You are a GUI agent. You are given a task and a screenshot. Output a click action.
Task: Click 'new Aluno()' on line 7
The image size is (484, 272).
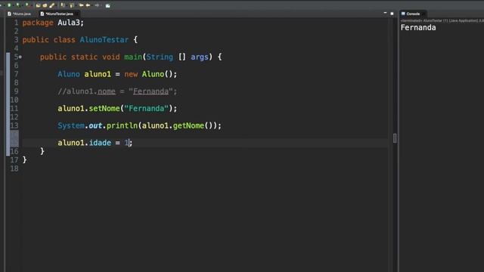pos(148,74)
